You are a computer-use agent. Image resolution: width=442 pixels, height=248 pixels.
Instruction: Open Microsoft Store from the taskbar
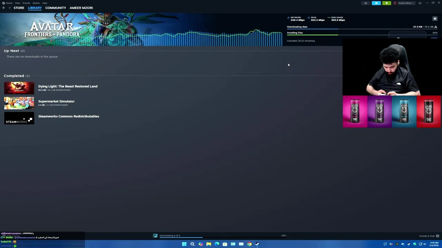225,244
